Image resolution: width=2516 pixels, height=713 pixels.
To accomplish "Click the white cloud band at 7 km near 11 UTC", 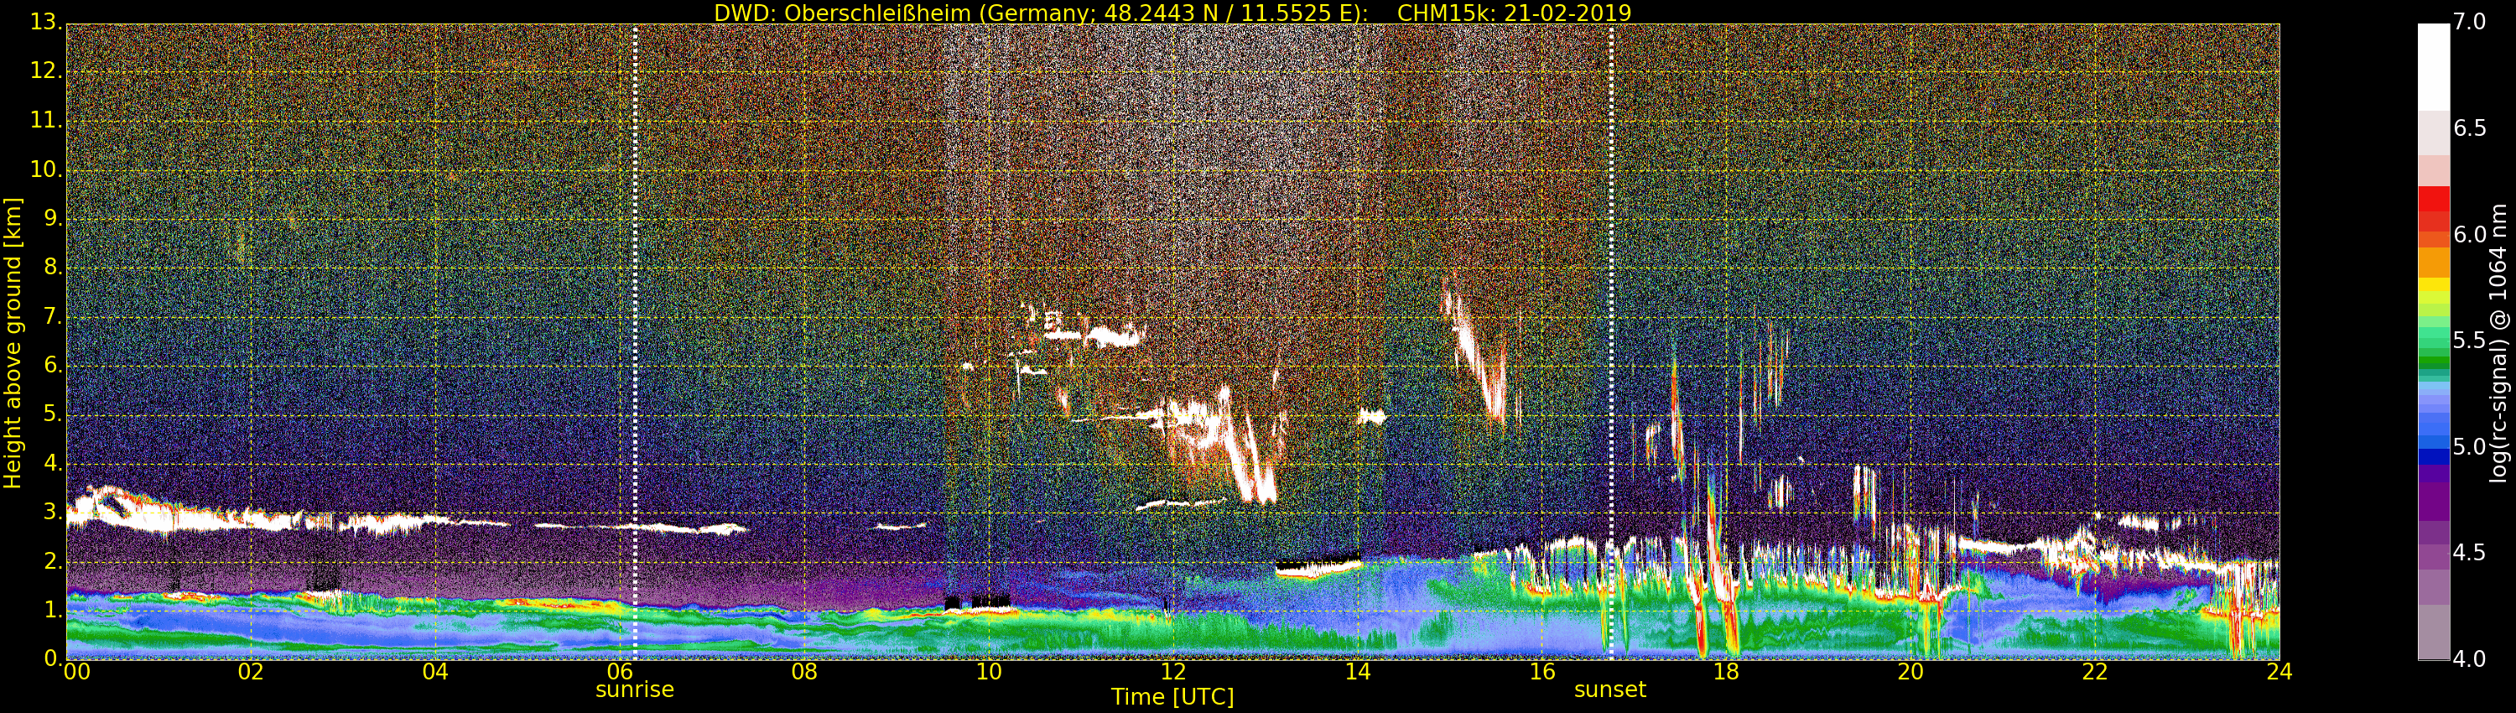I will (x=1094, y=337).
